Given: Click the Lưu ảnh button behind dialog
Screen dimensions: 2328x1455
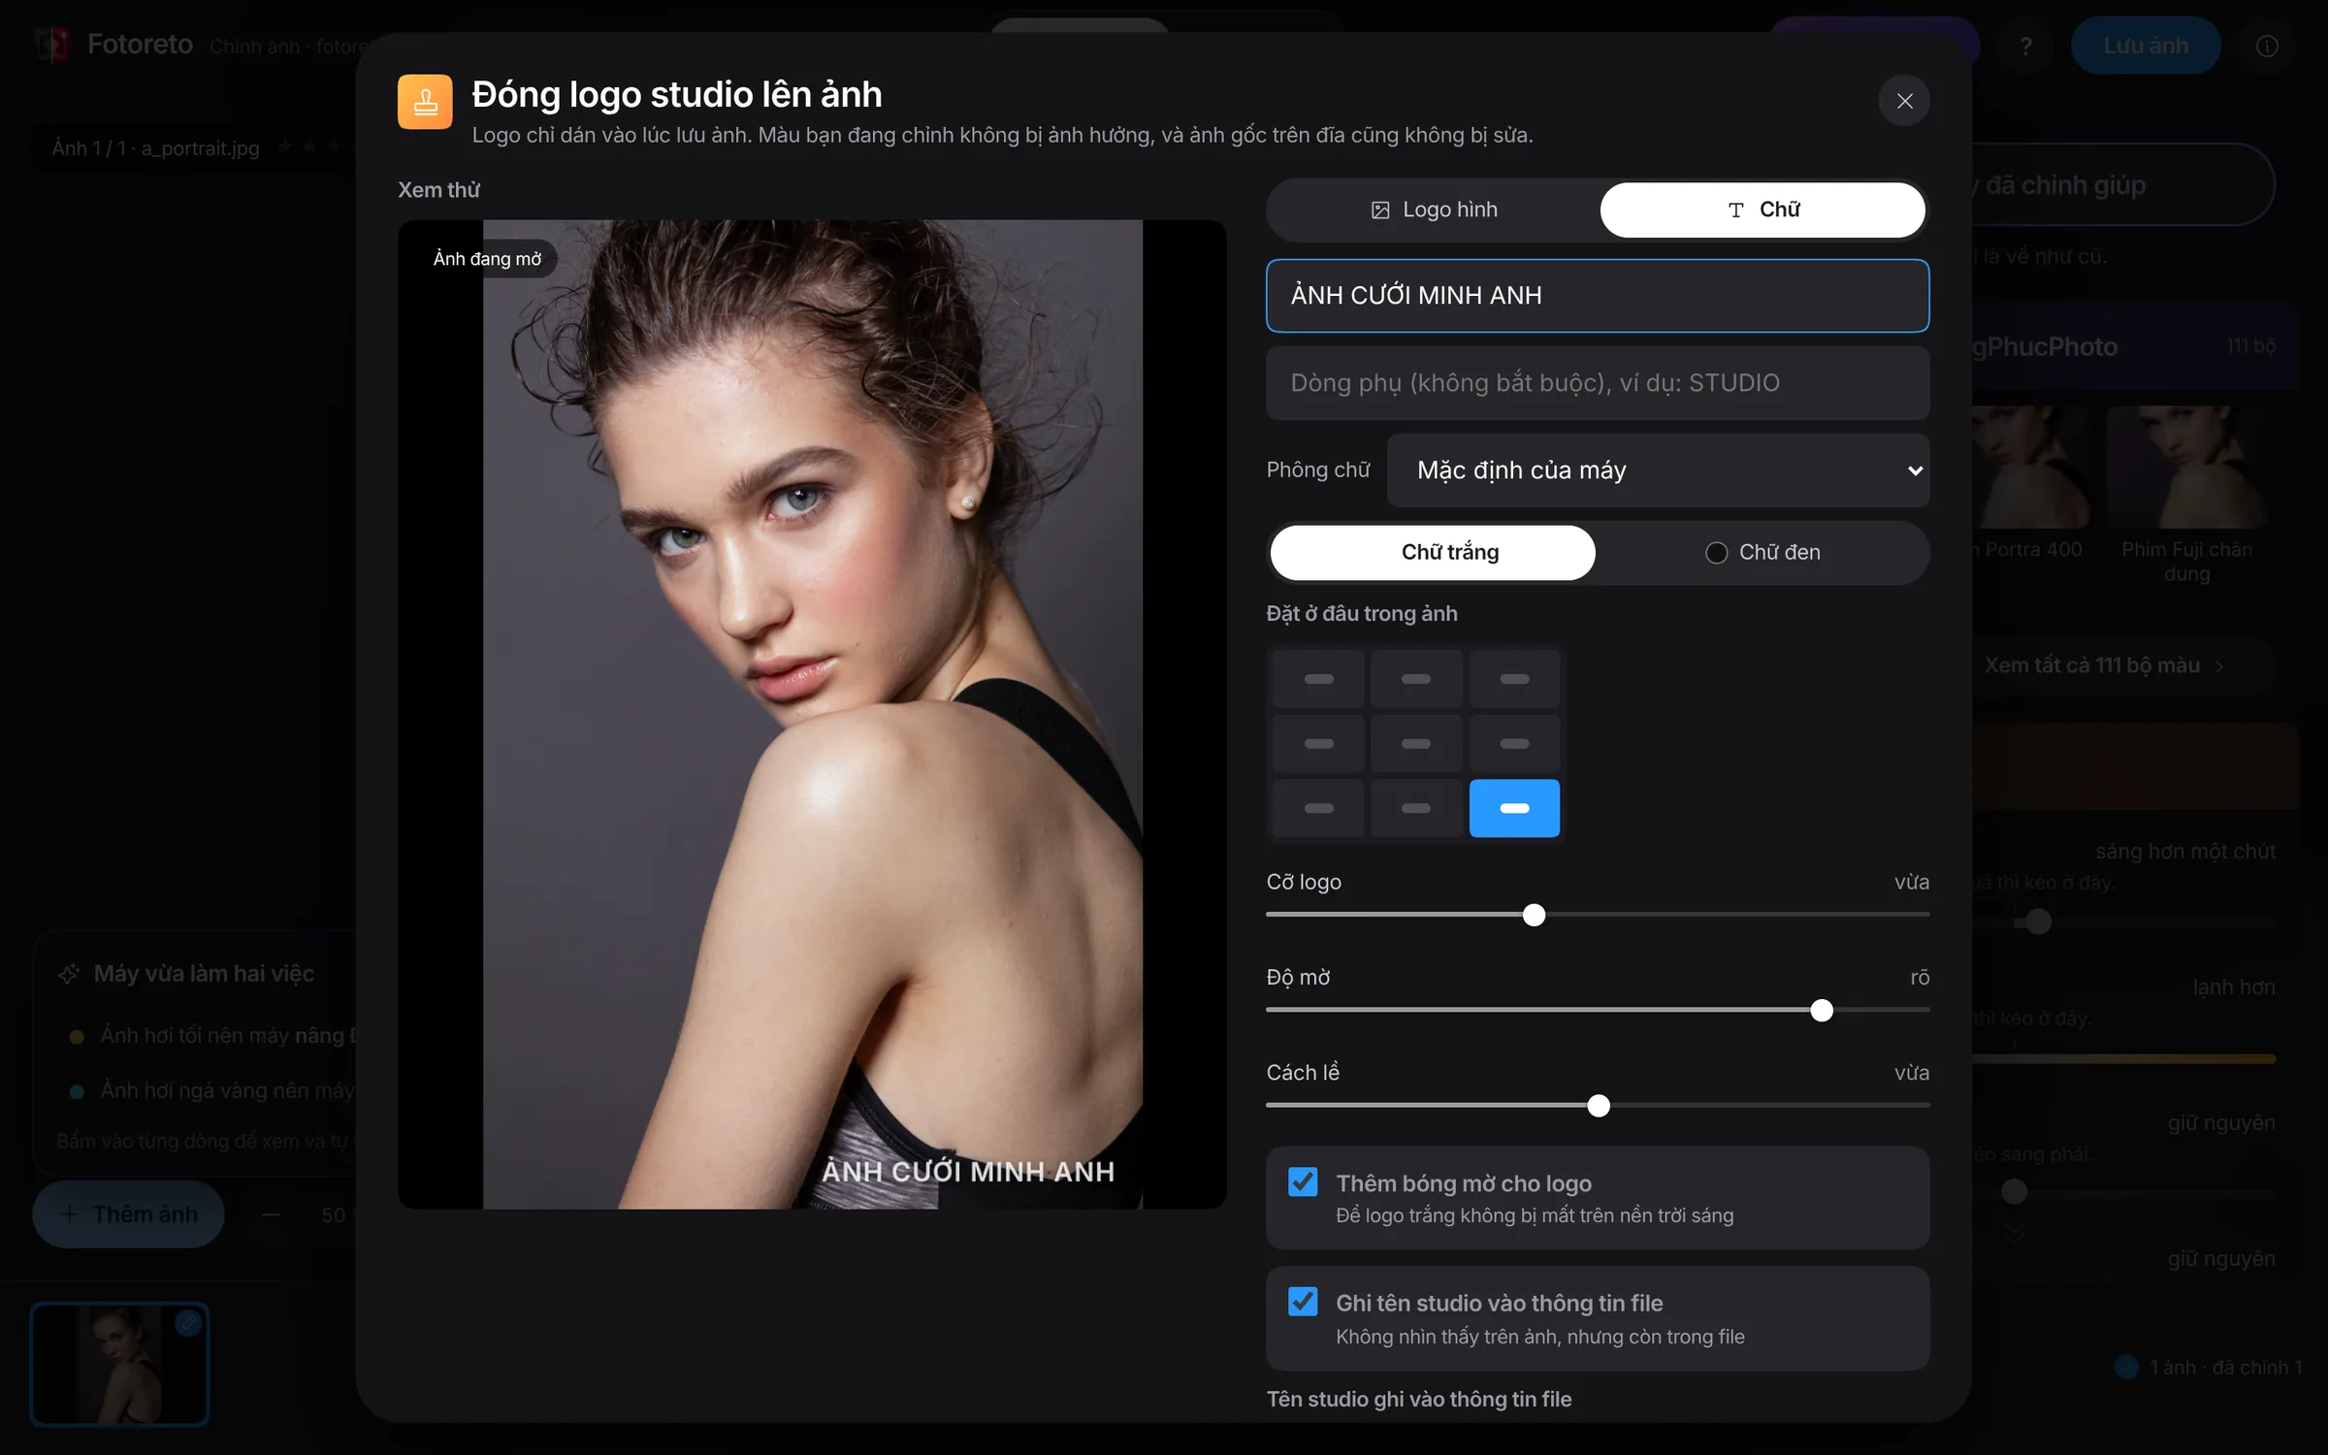Looking at the screenshot, I should pyautogui.click(x=2146, y=46).
